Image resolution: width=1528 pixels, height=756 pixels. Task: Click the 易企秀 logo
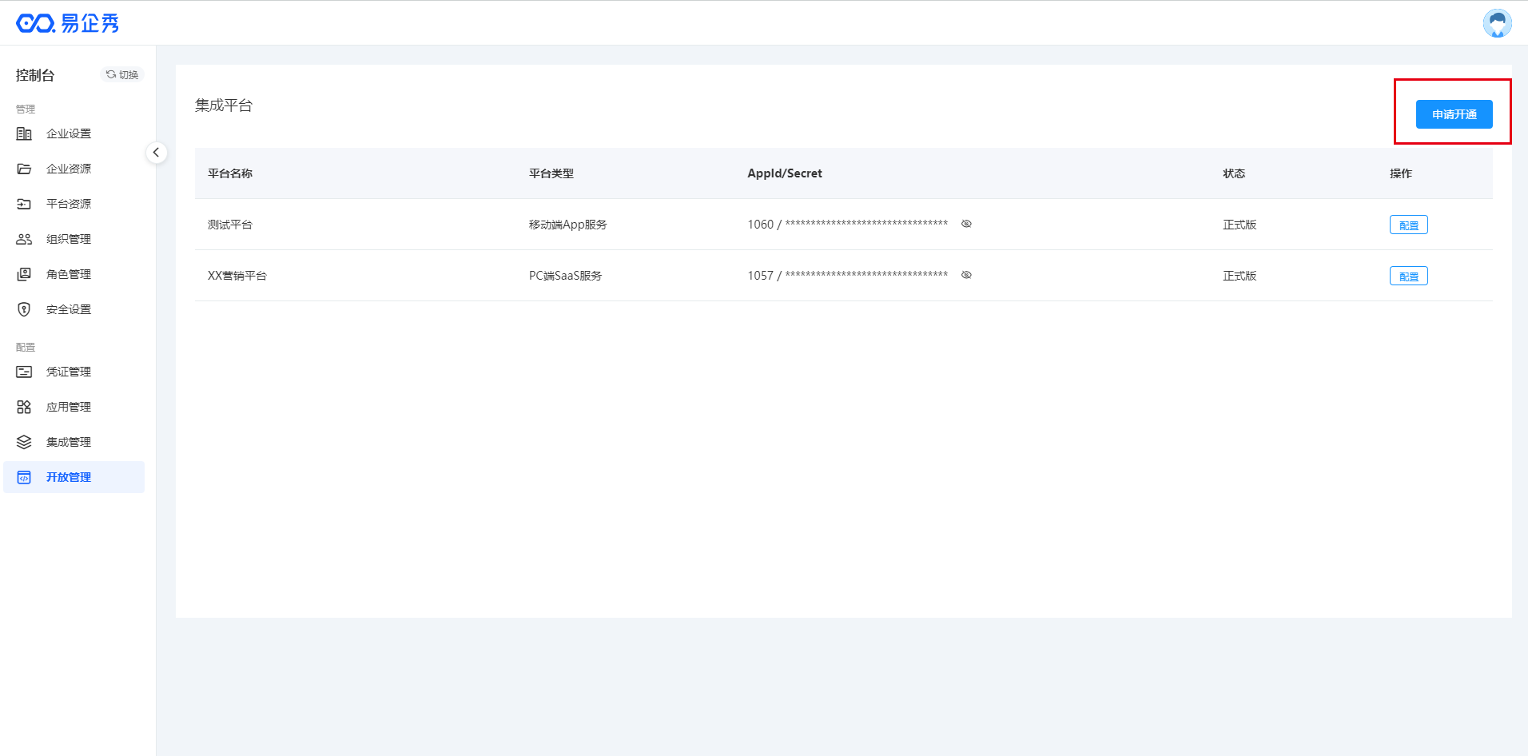pos(68,23)
